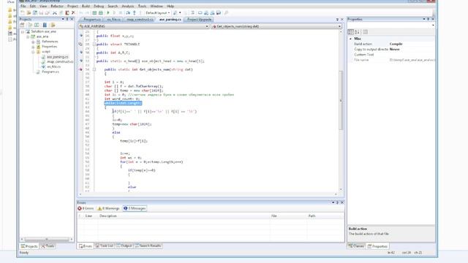Click the New File toolbar icon
Image resolution: width=468 pixels, height=263 pixels.
click(23, 13)
